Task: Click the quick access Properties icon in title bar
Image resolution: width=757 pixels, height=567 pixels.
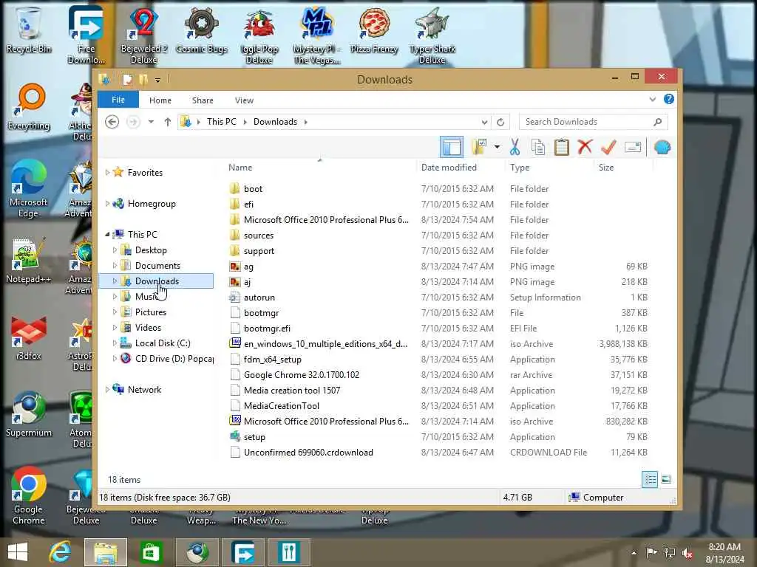Action: coord(127,79)
